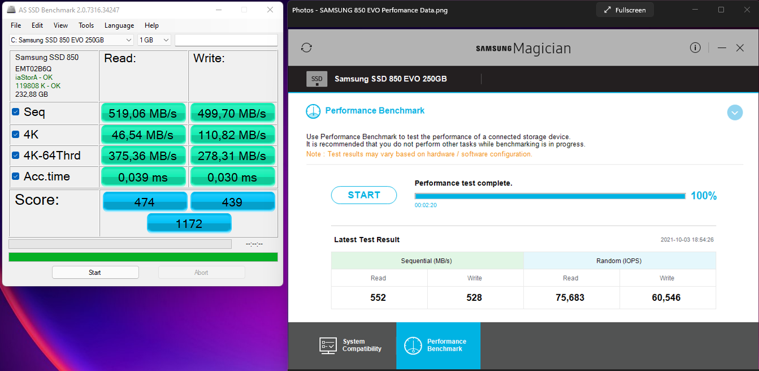Switch to the Performance Benchmark bottom tab
Image resolution: width=759 pixels, height=371 pixels.
coord(438,346)
